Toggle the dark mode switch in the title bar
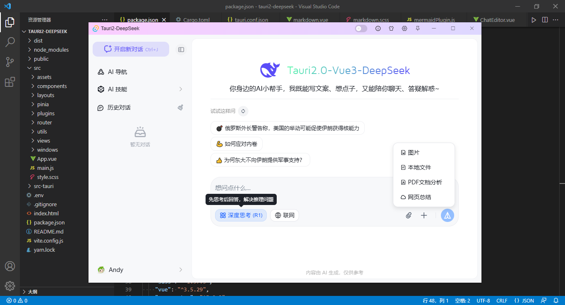 (x=360, y=29)
